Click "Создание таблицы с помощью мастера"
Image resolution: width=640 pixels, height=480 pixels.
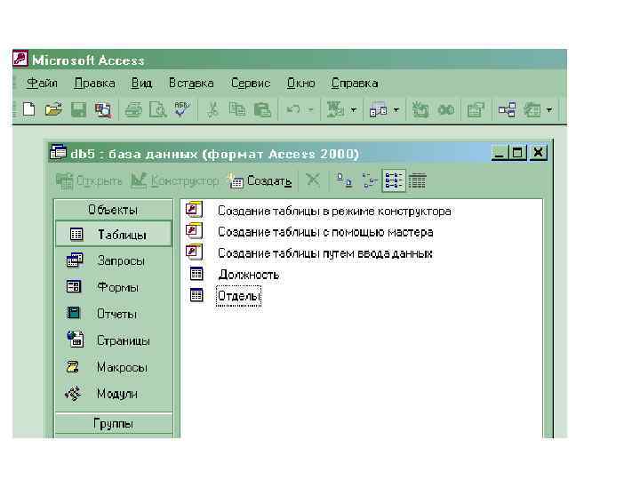click(325, 232)
